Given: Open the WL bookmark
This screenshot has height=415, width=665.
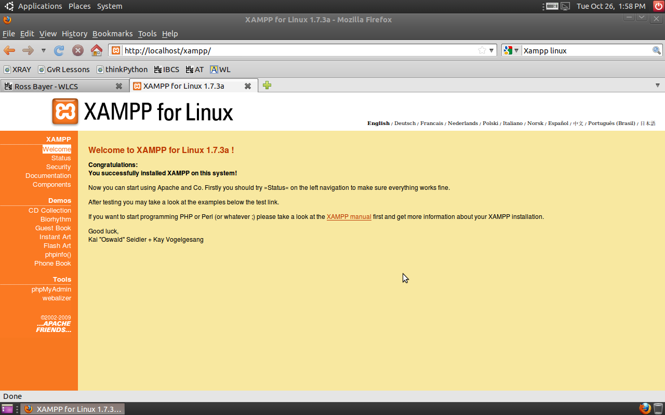Looking at the screenshot, I should pos(220,70).
